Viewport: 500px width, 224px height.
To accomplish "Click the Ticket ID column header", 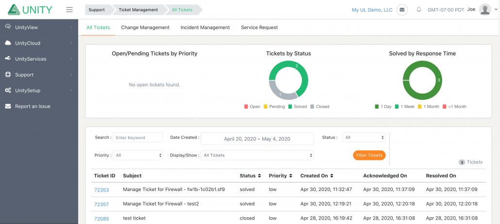I will pyautogui.click(x=104, y=176).
